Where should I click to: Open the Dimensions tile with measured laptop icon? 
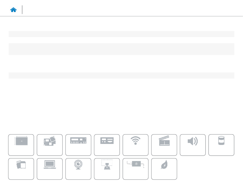coord(21,145)
